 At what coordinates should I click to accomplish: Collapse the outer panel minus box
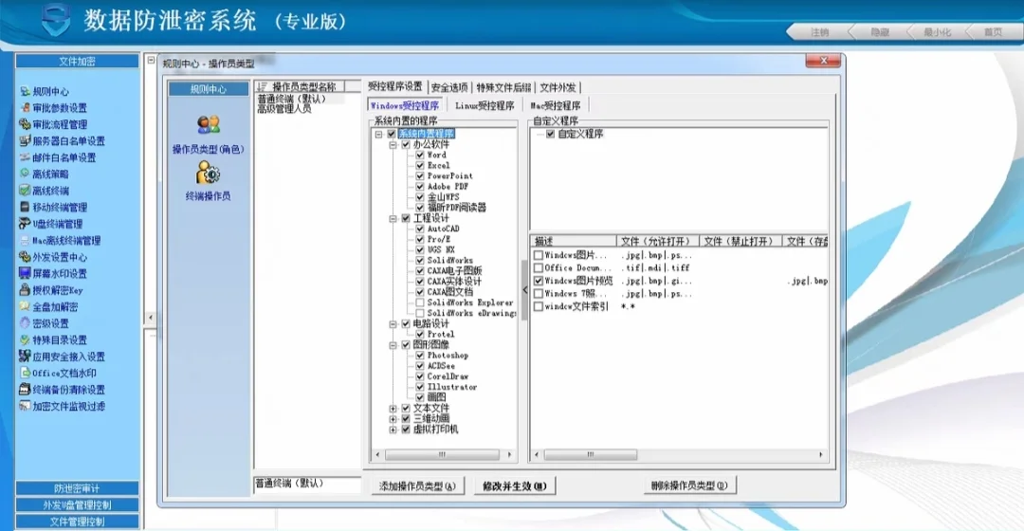click(151, 60)
